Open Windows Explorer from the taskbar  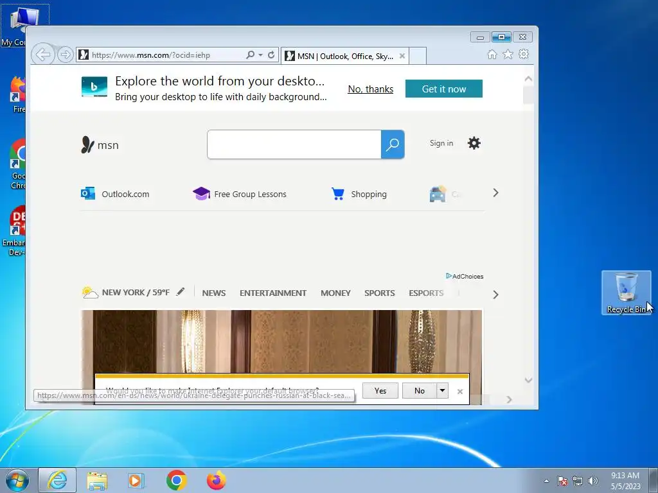[97, 481]
